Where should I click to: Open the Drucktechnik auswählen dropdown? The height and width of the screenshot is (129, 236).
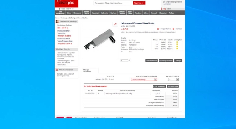point(144,80)
